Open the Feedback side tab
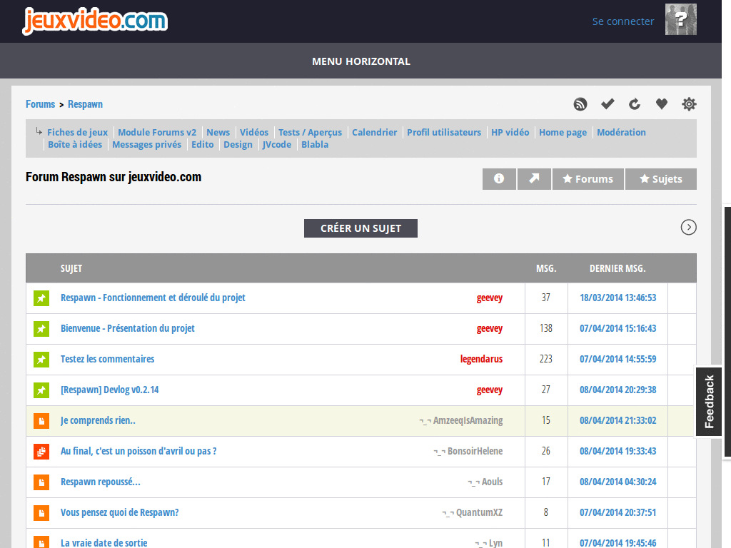 [x=709, y=402]
